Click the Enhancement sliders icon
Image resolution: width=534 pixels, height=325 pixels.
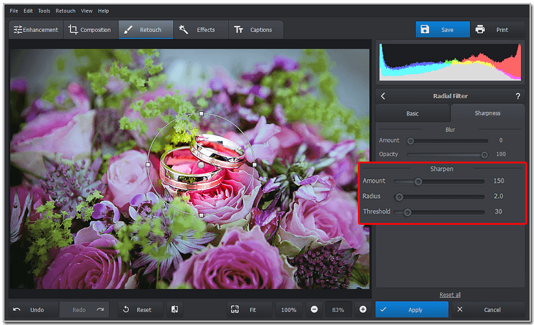pyautogui.click(x=18, y=29)
